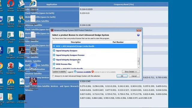Open the Desktop monitor shortcut icon

(x=33, y=67)
